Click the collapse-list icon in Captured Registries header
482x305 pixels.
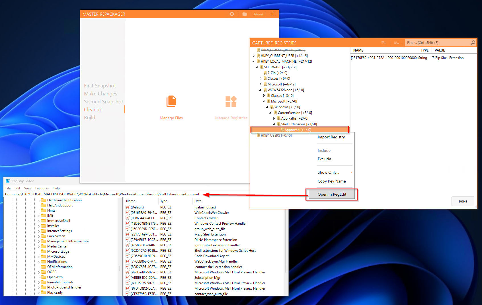[396, 43]
